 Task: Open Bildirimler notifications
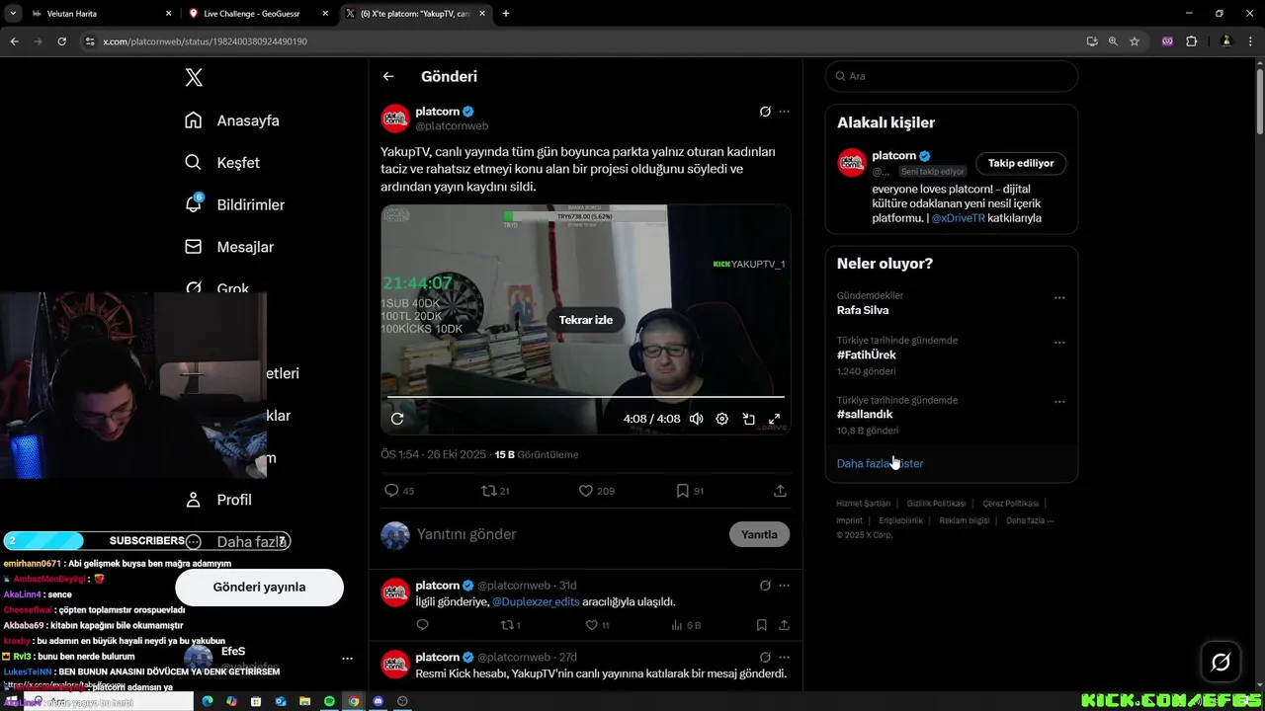[x=235, y=204]
